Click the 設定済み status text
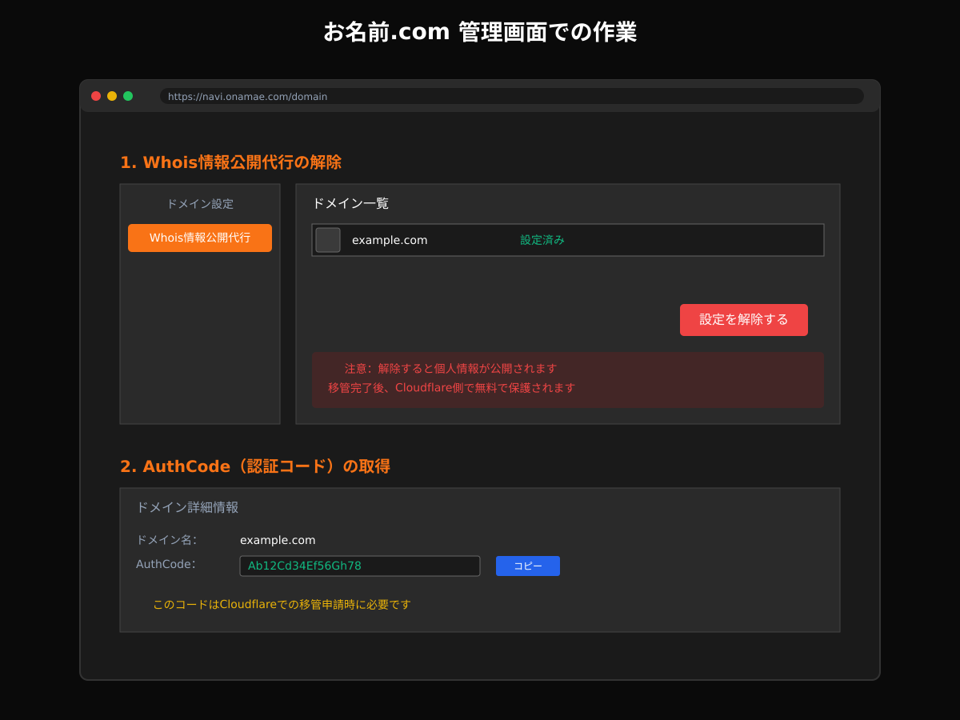Screen dimensions: 960x720 [x=542, y=240]
